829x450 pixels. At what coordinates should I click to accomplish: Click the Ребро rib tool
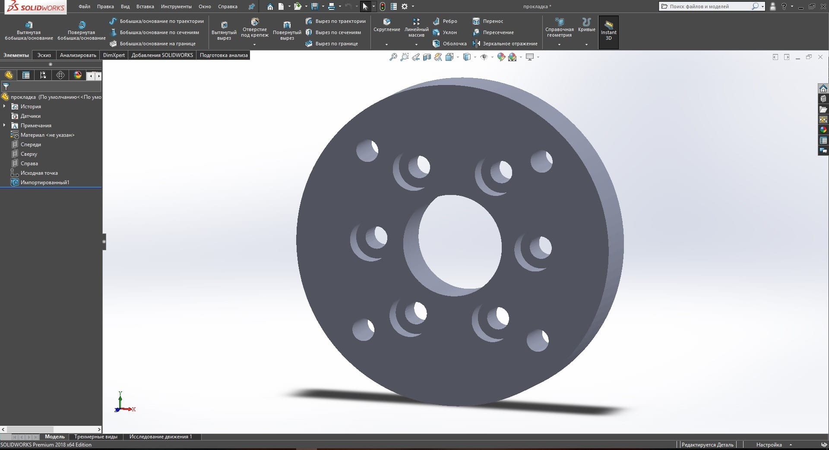pos(445,21)
